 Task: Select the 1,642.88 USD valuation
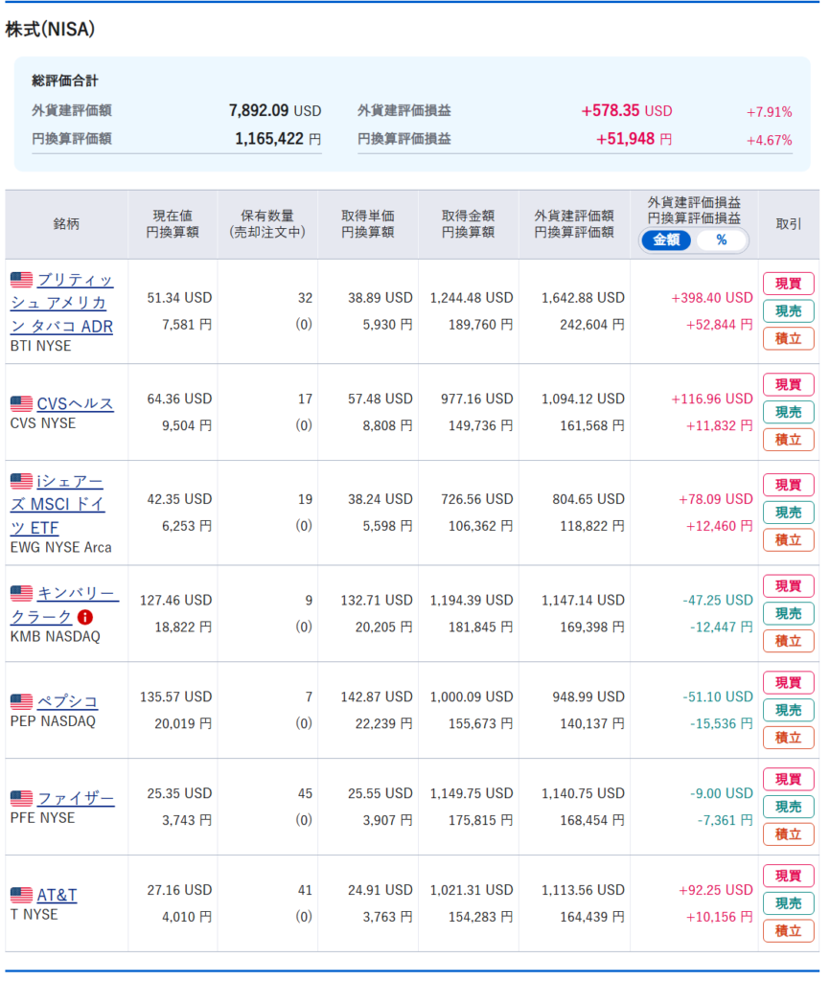583,298
